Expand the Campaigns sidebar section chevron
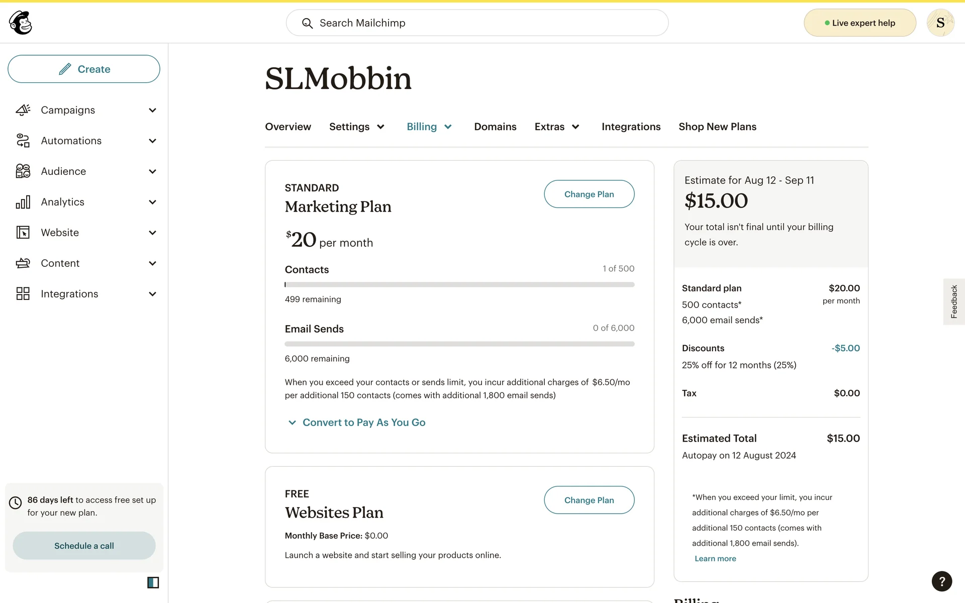This screenshot has width=965, height=603. 152,111
